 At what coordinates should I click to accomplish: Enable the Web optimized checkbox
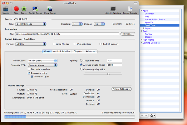[x=75, y=44]
